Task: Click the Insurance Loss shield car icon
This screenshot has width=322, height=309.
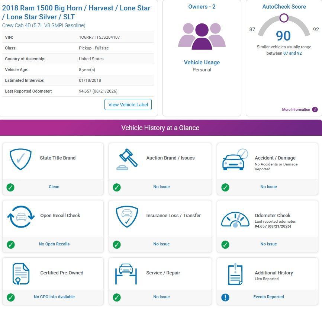Action: coord(127,217)
